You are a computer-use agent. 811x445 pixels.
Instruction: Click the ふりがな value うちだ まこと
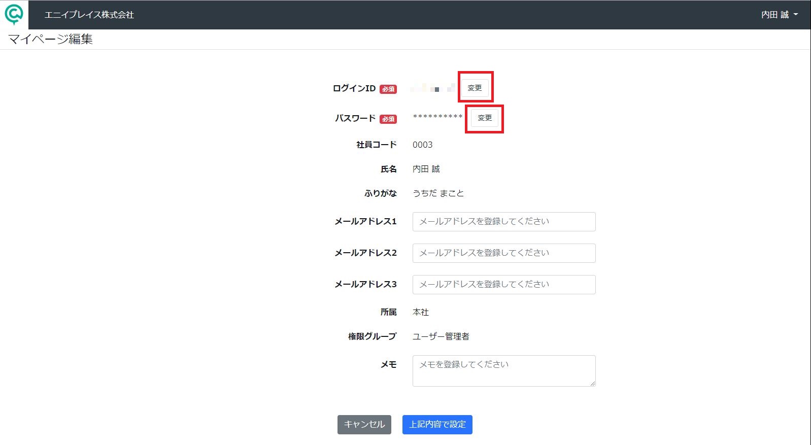(x=438, y=193)
